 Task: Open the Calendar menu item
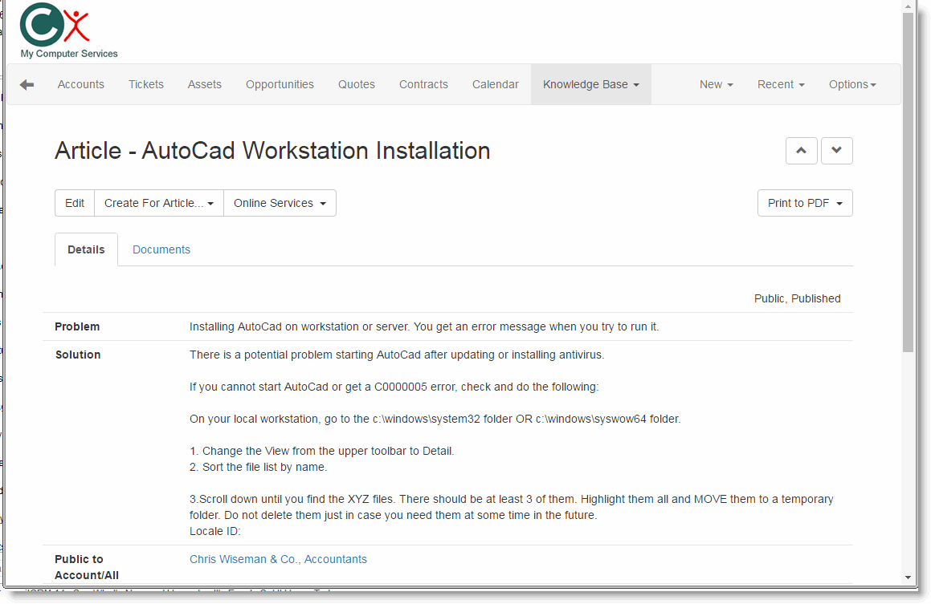495,85
